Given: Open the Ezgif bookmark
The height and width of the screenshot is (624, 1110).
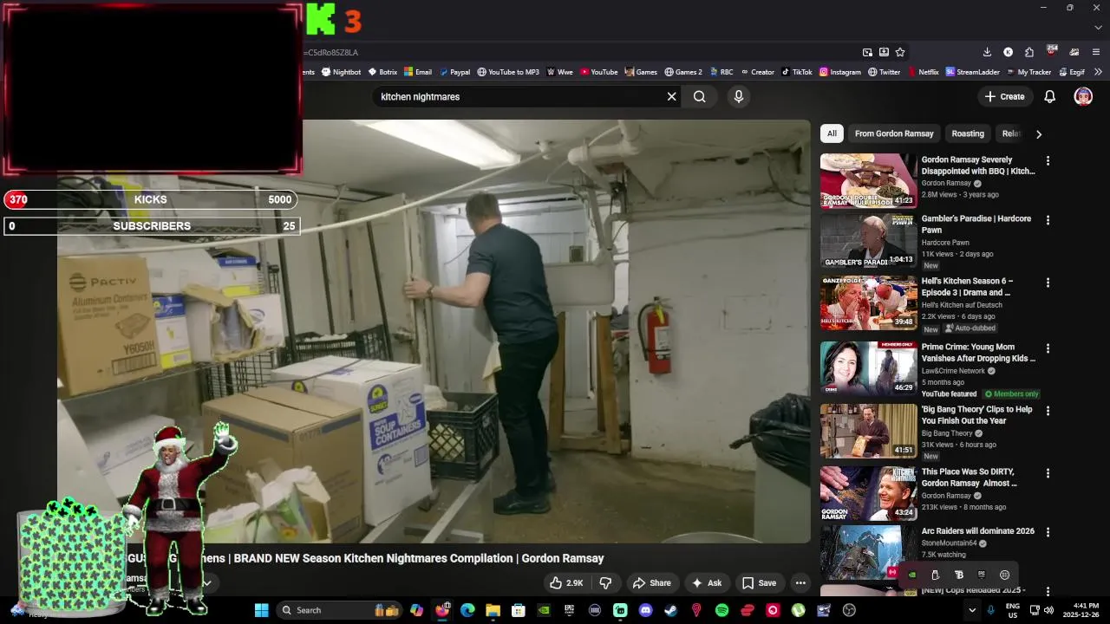Looking at the screenshot, I should [x=1072, y=72].
